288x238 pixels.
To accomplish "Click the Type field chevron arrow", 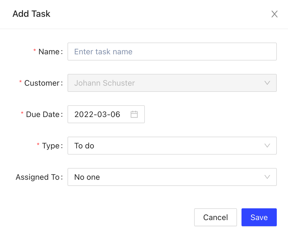I will (267, 146).
